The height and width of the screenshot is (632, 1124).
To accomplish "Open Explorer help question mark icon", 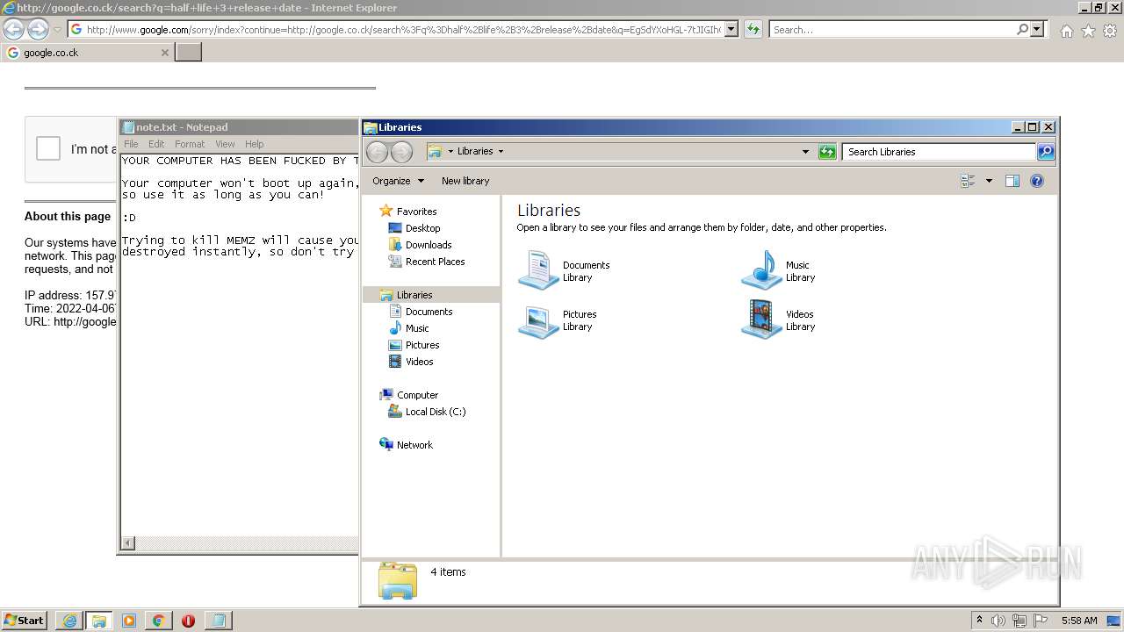I will coord(1037,181).
